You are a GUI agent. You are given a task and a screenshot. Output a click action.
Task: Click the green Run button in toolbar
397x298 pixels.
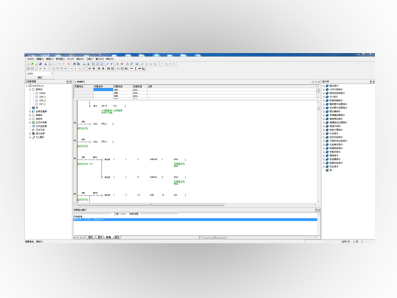tap(117, 64)
